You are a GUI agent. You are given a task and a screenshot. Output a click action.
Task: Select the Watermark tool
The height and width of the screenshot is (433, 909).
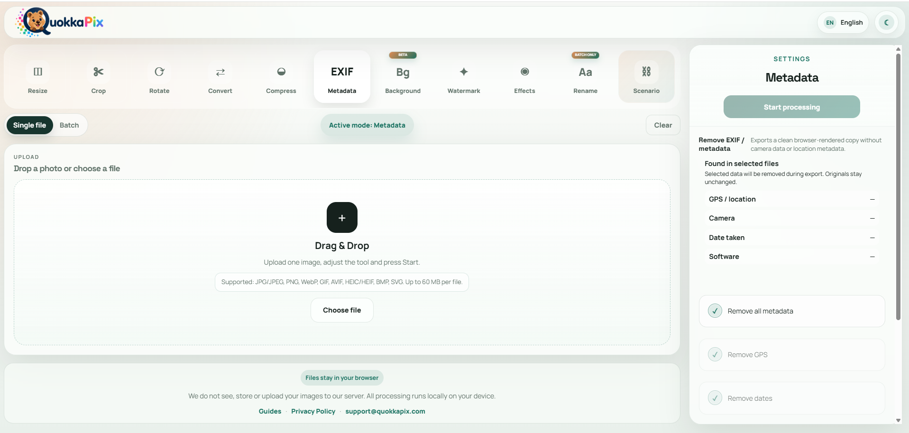pos(464,77)
